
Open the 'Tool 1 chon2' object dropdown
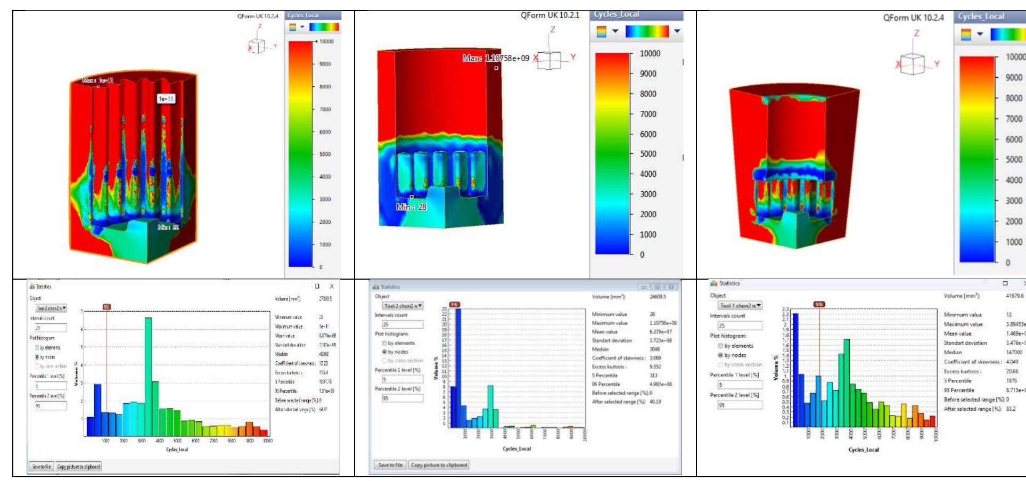(x=740, y=305)
